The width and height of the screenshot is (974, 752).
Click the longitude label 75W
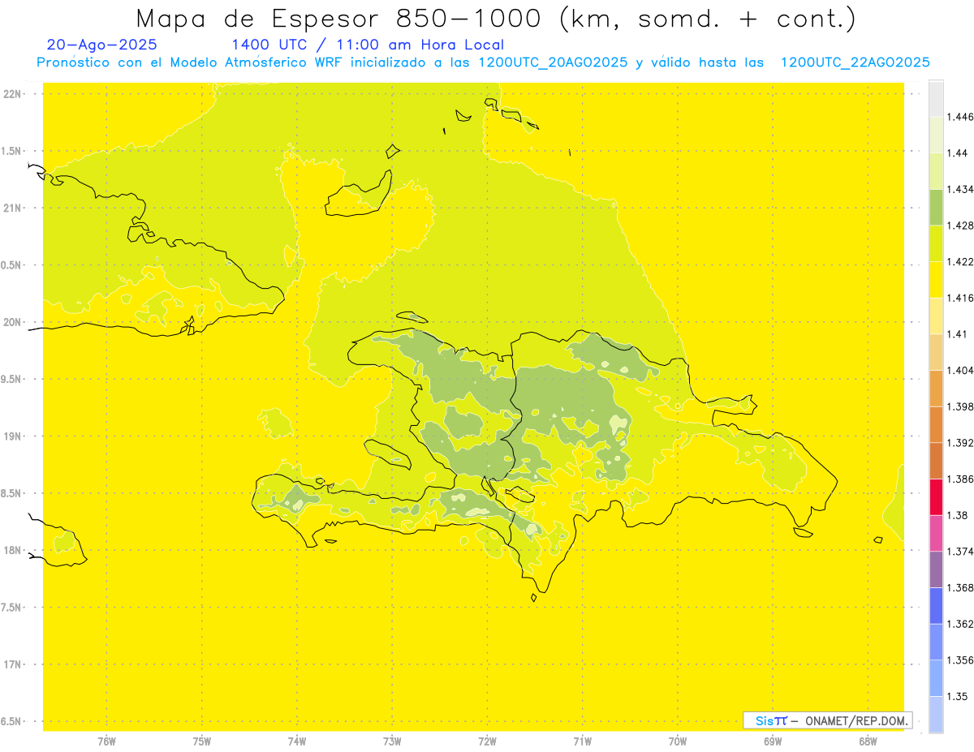[202, 742]
